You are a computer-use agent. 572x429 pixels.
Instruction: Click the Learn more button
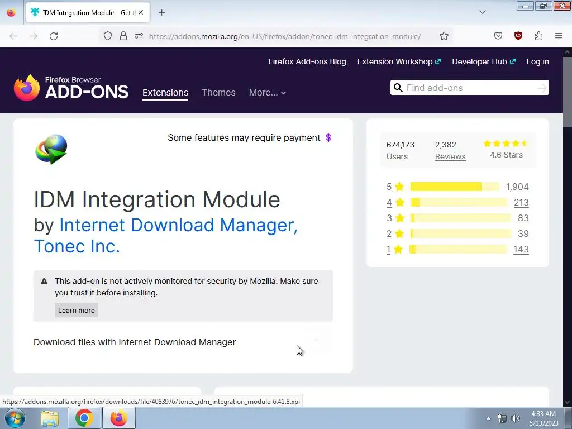pos(76,311)
